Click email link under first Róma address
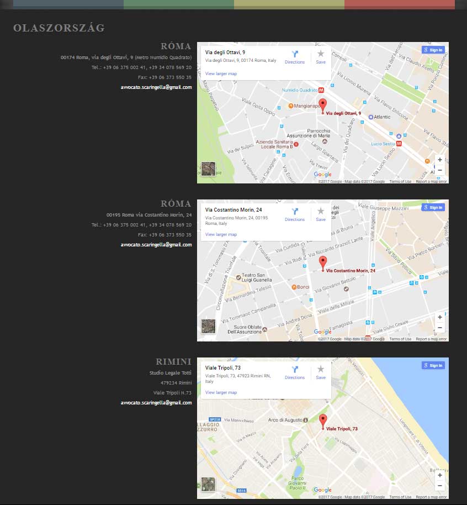 click(156, 87)
